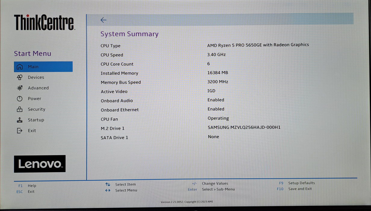Click the +/- Change Values hint
This screenshot has height=211, width=371.
click(x=210, y=183)
